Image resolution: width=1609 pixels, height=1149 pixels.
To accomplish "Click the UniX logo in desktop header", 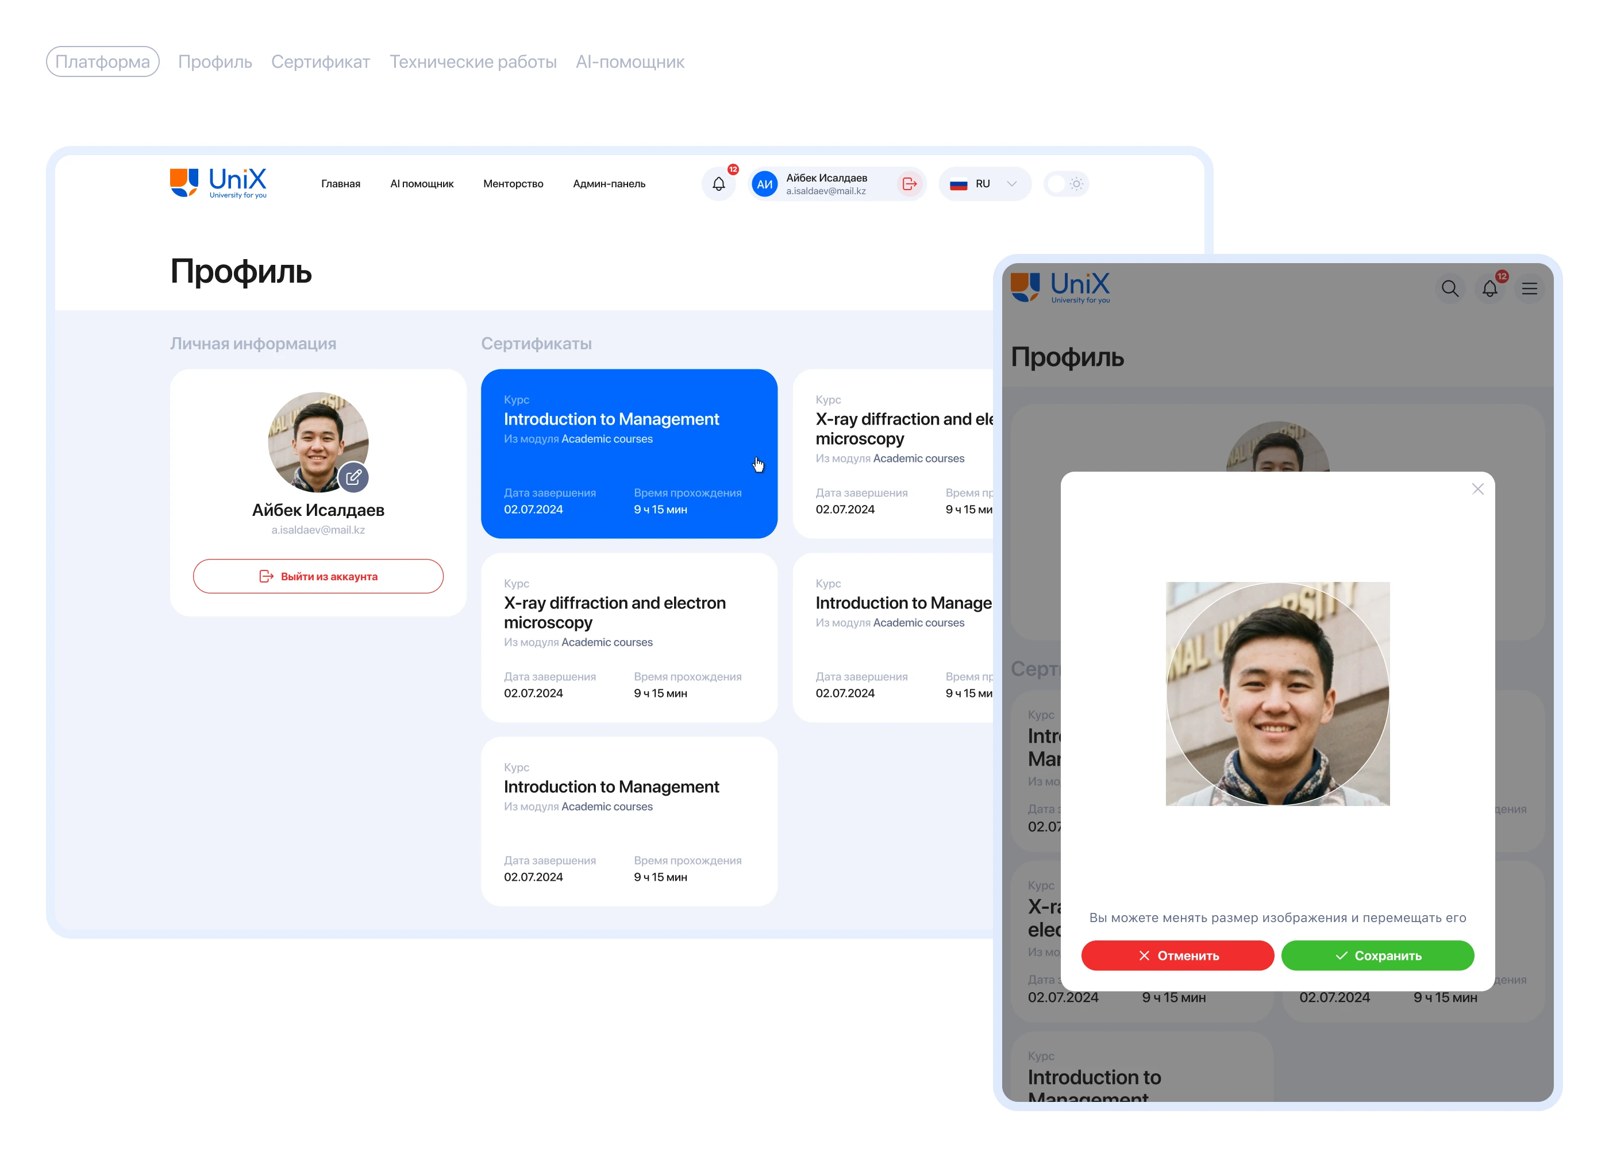I will pos(218,183).
